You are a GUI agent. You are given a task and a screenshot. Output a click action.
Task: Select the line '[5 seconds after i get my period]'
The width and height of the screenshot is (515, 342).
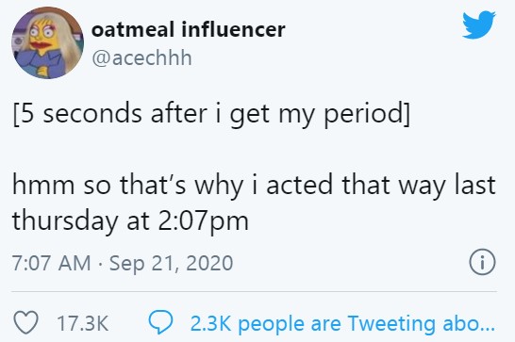[x=212, y=114]
